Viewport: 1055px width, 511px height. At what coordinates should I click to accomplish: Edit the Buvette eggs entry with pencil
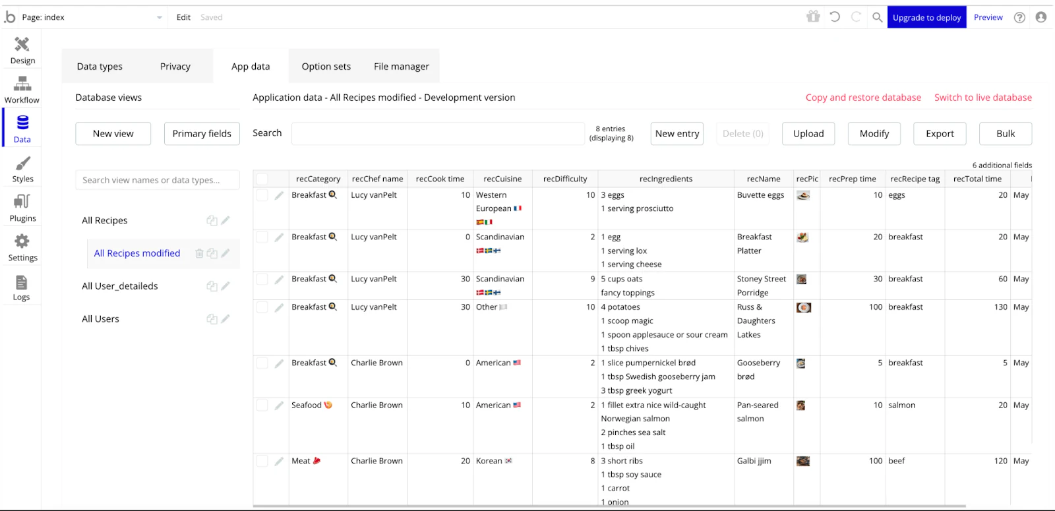279,195
